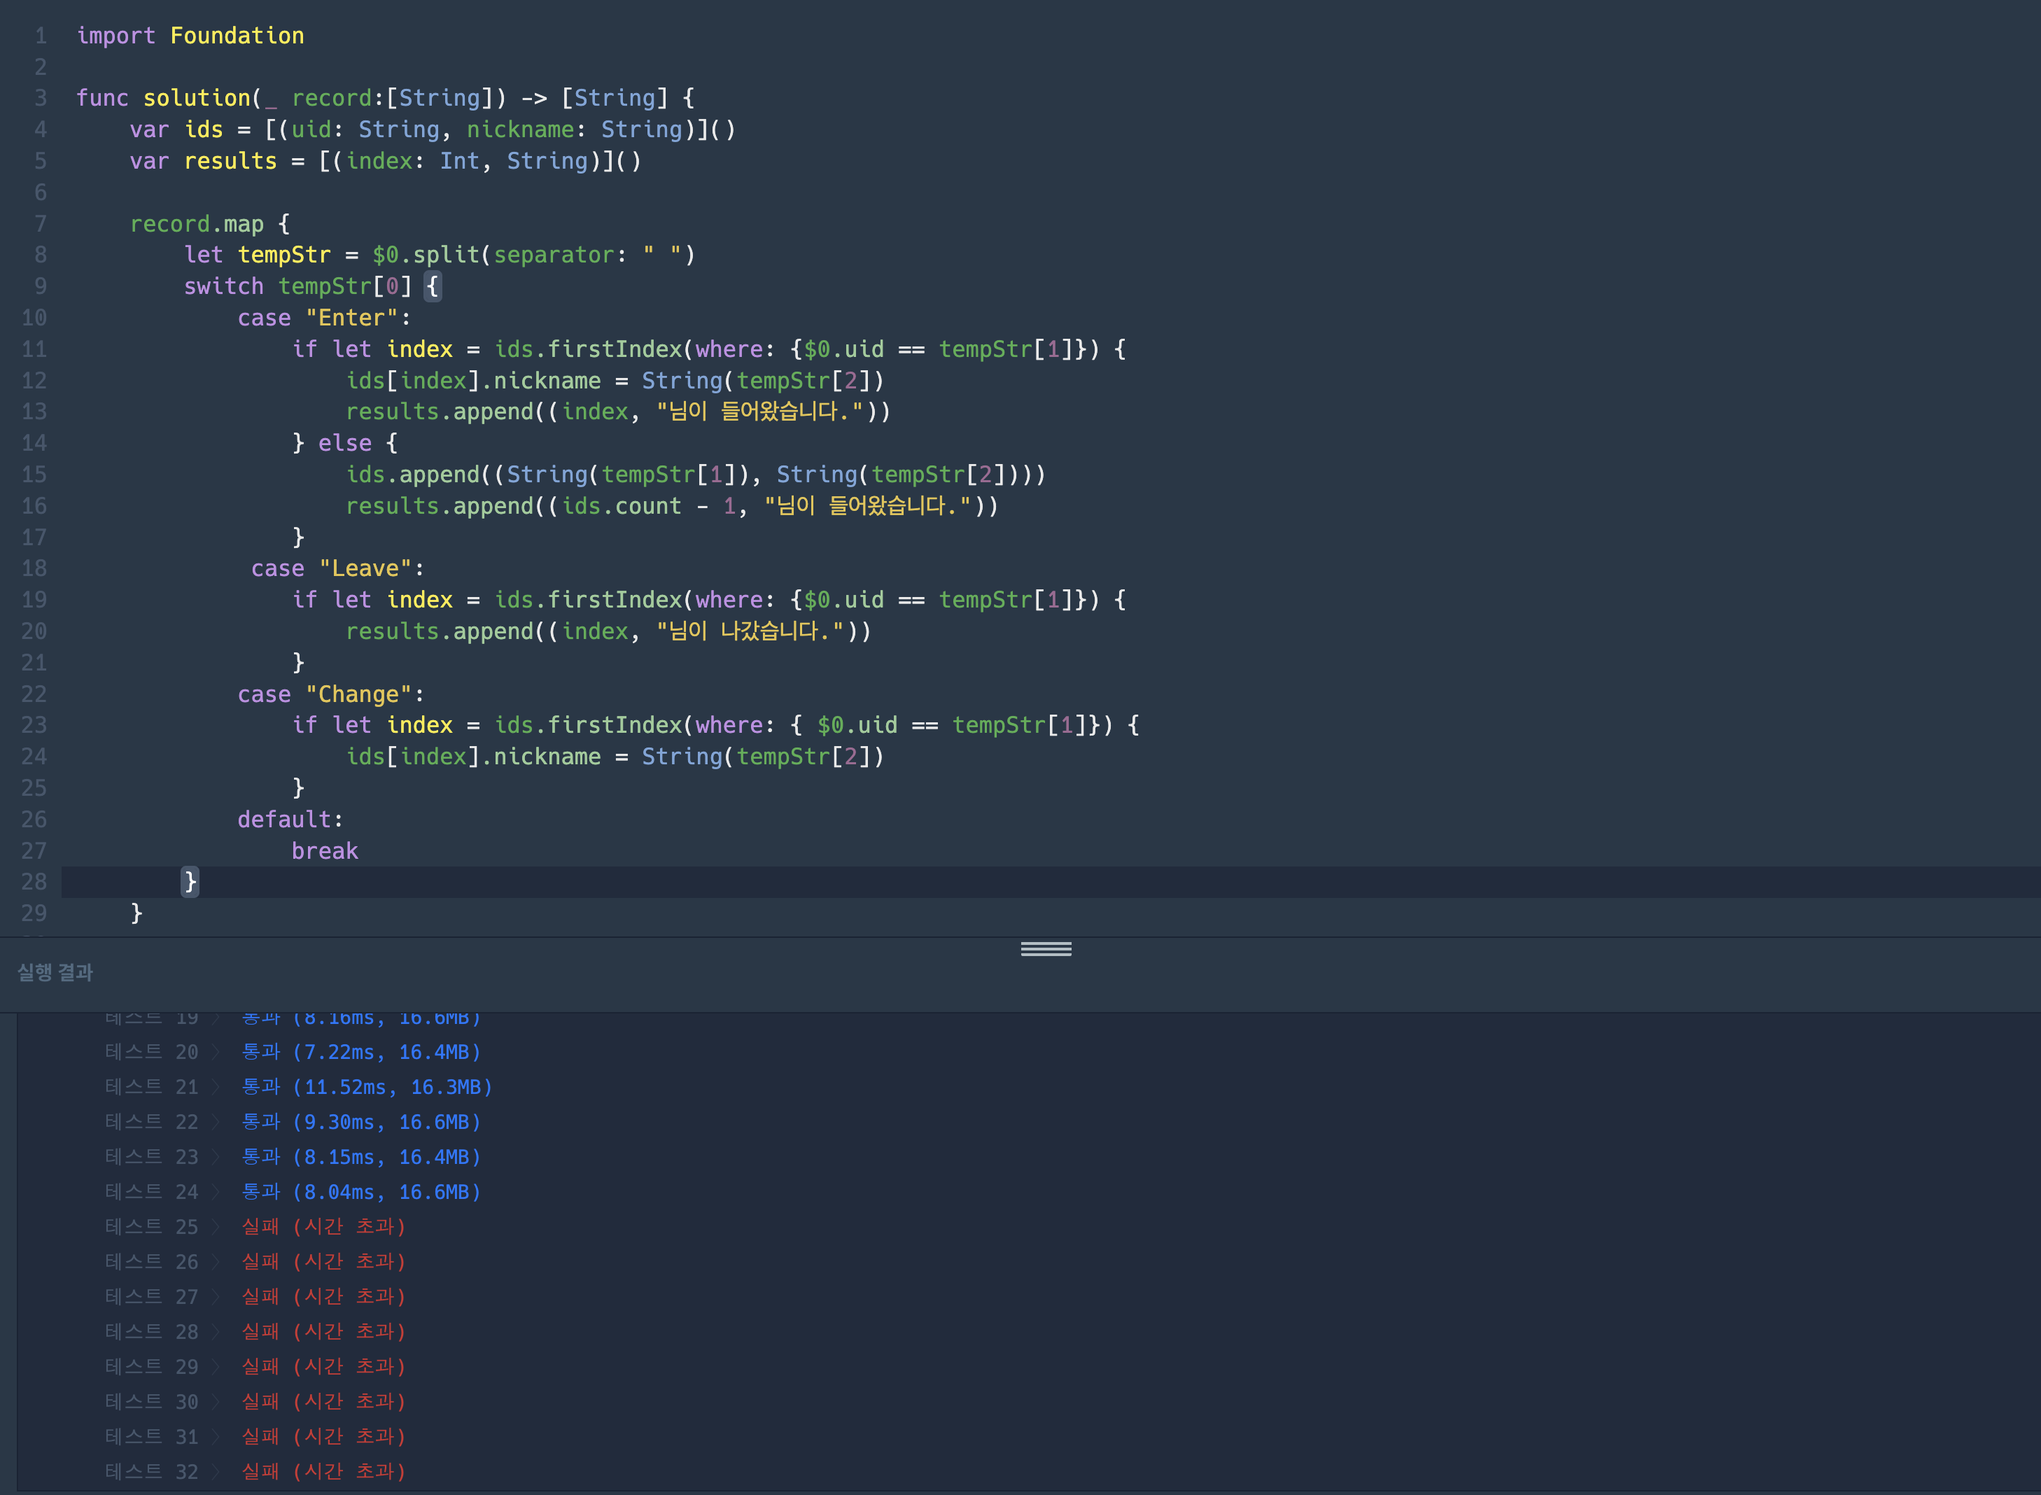The height and width of the screenshot is (1495, 2041).
Task: Click the highlighted closing brace on line 28
Action: point(190,881)
